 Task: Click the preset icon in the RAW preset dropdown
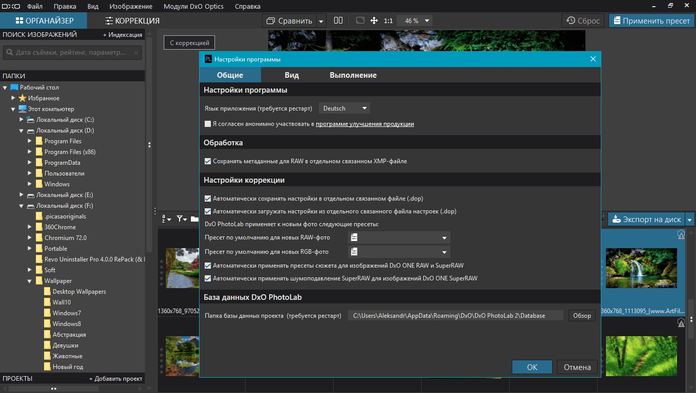[354, 238]
